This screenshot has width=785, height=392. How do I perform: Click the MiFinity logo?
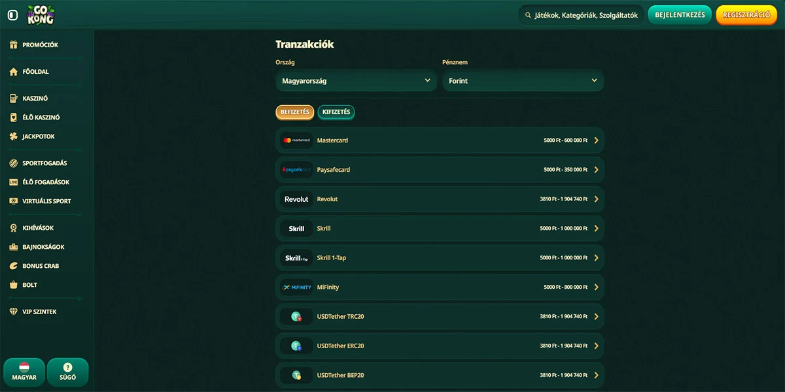[x=296, y=287]
